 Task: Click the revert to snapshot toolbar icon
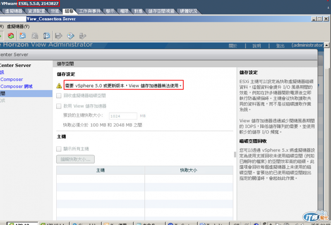pos(35,36)
